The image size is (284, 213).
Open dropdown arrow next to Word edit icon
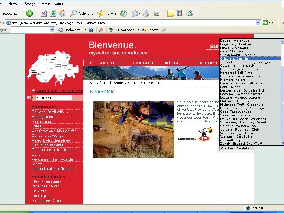point(164,13)
